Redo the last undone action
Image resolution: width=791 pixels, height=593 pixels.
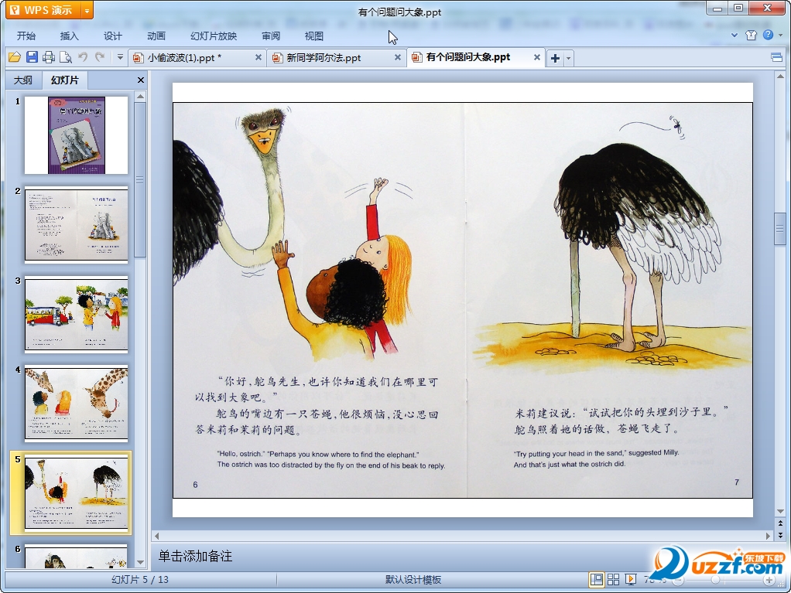[100, 57]
